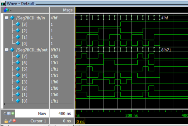Viewport: 188px width, 126px height.
Task: Click the colored cube icon in pane header
Action: tap(6, 10)
